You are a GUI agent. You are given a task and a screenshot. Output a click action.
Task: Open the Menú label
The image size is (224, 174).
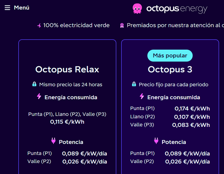(x=22, y=8)
